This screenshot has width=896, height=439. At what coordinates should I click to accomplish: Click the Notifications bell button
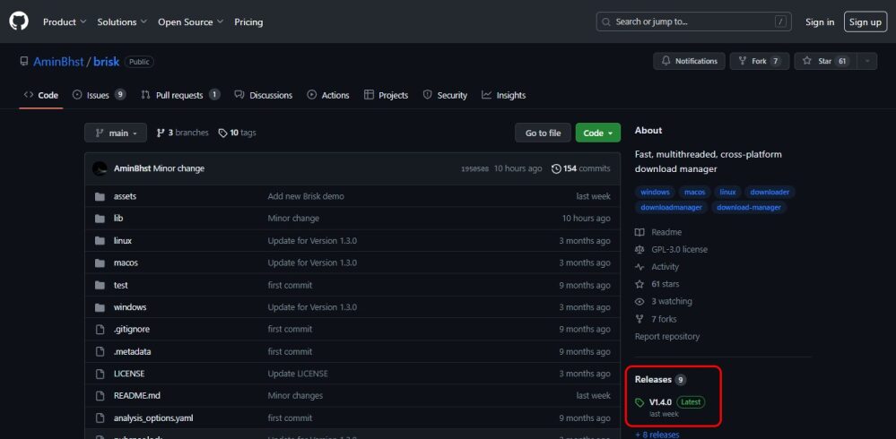[689, 61]
